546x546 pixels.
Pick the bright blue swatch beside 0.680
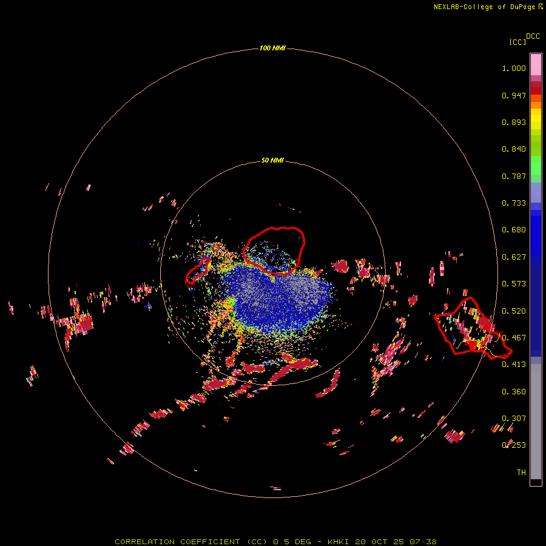pos(536,234)
